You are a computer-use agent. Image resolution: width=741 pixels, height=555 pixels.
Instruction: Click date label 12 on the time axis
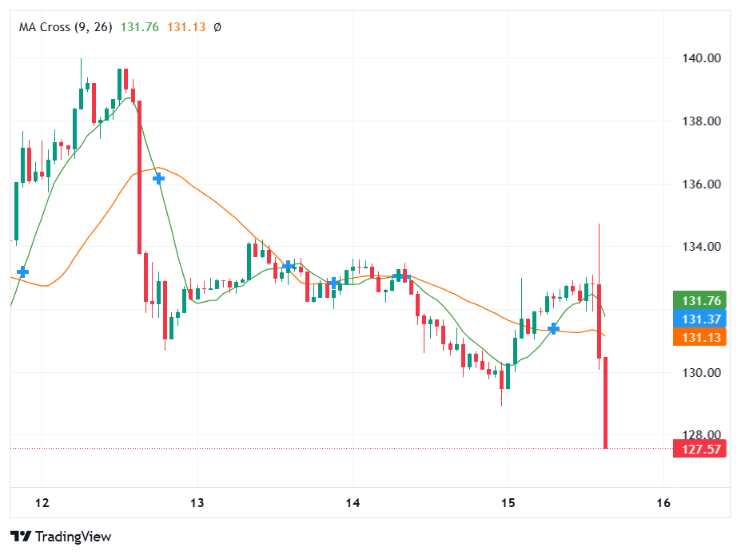[x=42, y=502]
